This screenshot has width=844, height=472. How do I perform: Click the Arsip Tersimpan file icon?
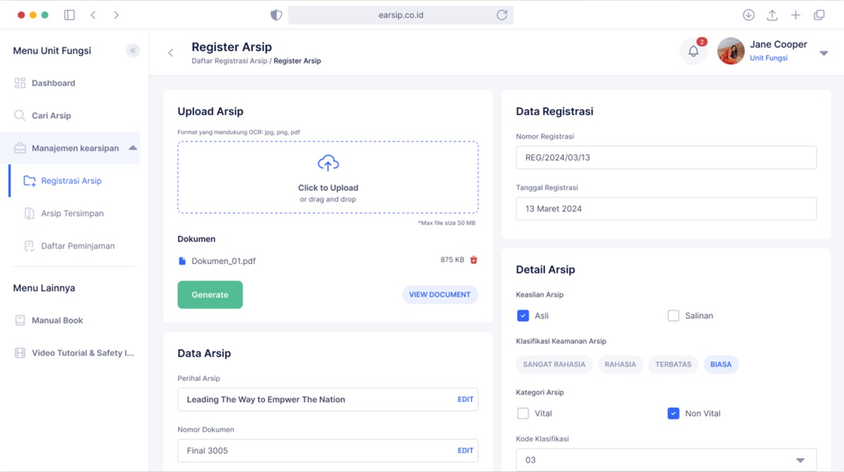[x=29, y=214]
